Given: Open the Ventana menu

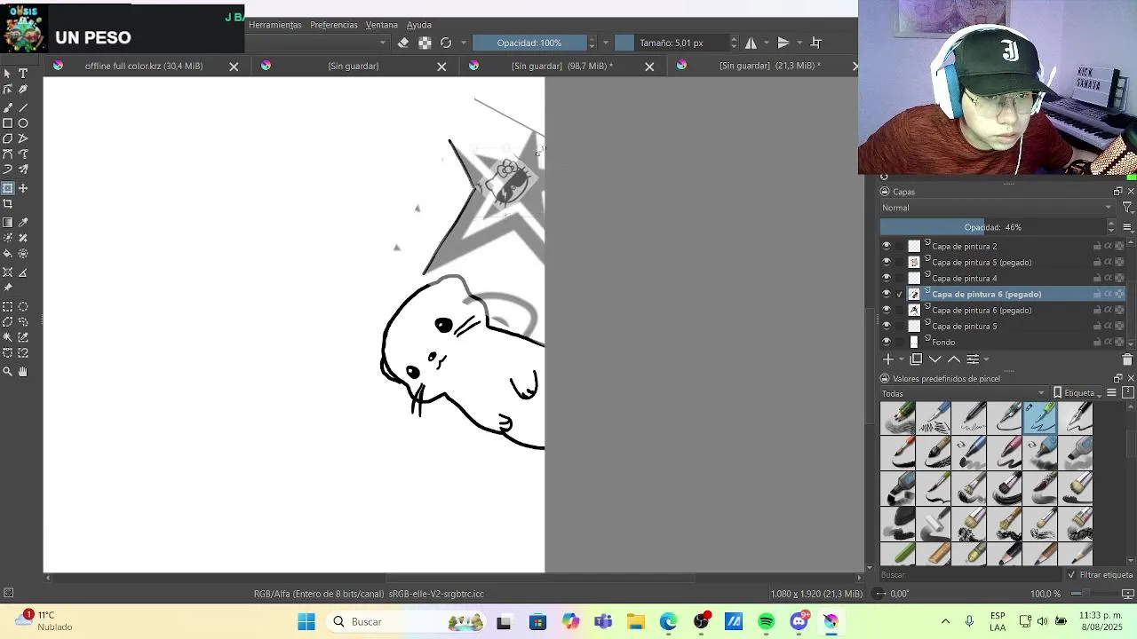Looking at the screenshot, I should tap(382, 25).
